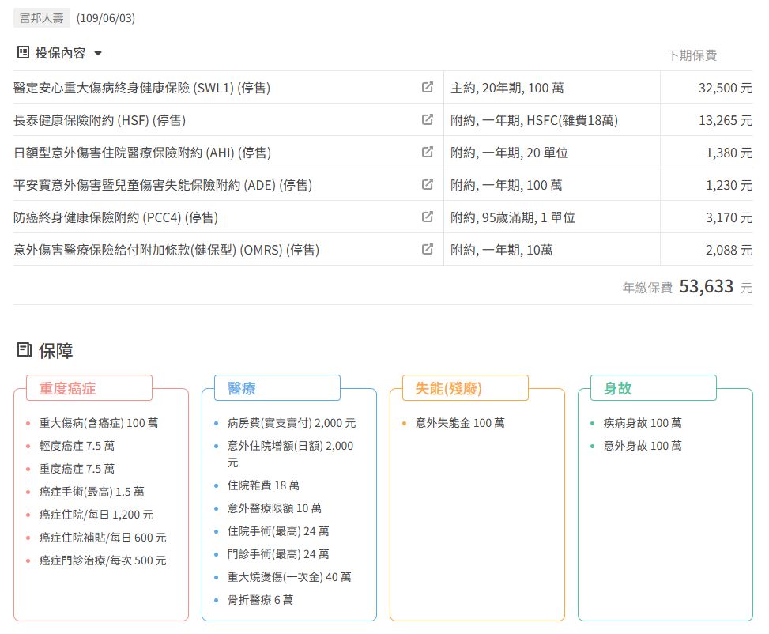Viewport: 769px width, 634px height.
Task: Click the 富邦人壽 company tag
Action: 42,17
